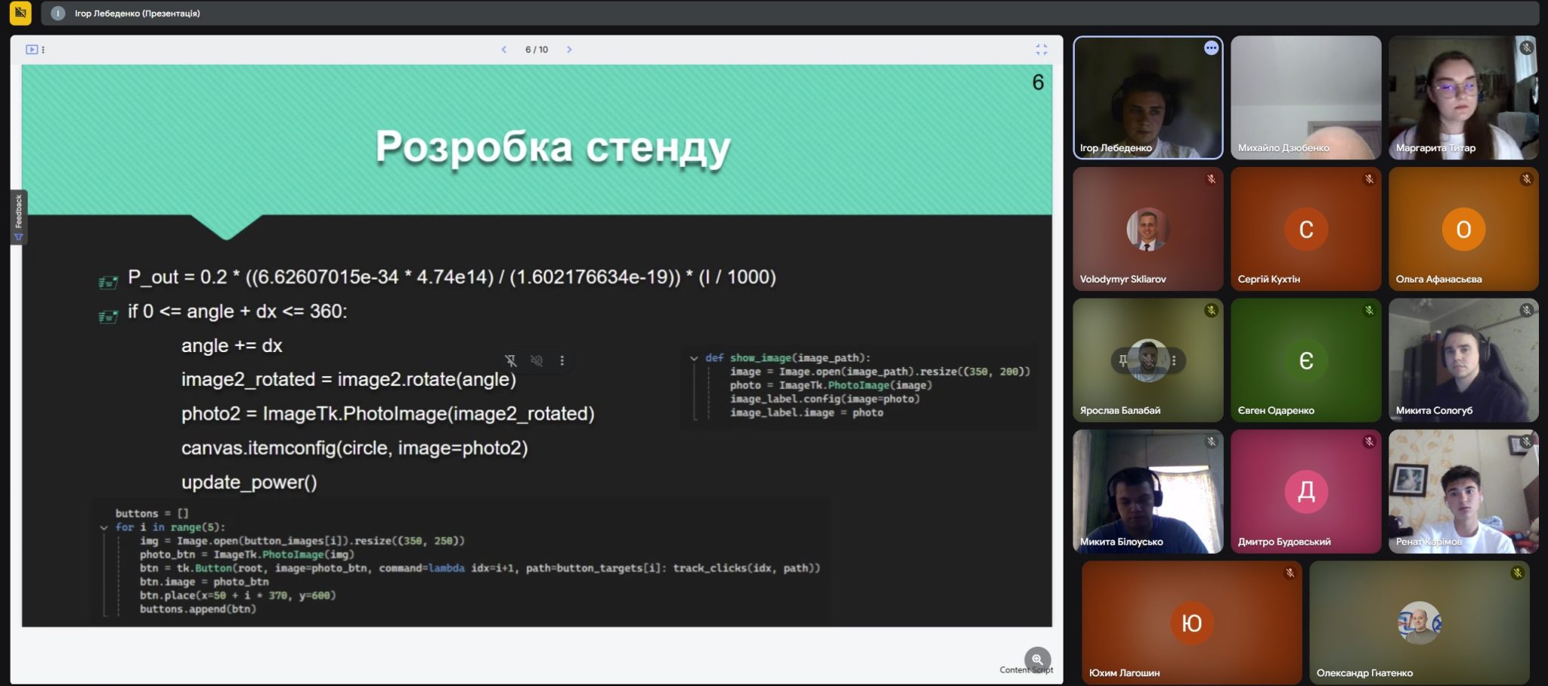This screenshot has width=1548, height=686.
Task: Select Микита Білоусько's video tile
Action: tap(1147, 492)
